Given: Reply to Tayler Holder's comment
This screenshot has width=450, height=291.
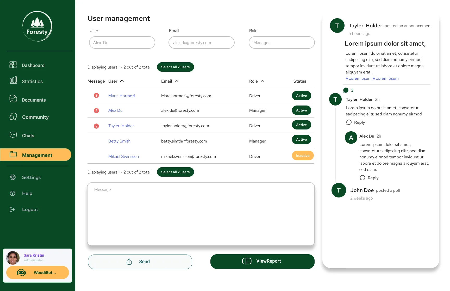Looking at the screenshot, I should coord(356,122).
